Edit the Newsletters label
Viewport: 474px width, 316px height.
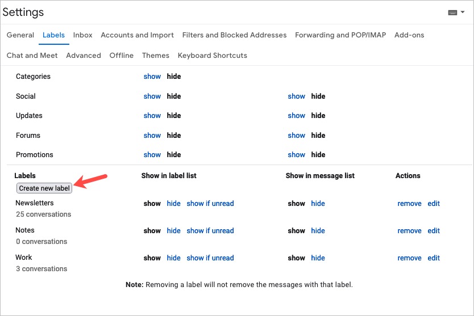click(x=434, y=204)
